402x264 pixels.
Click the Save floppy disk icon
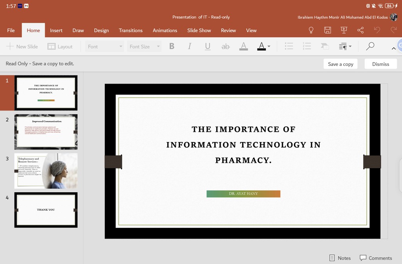click(327, 30)
